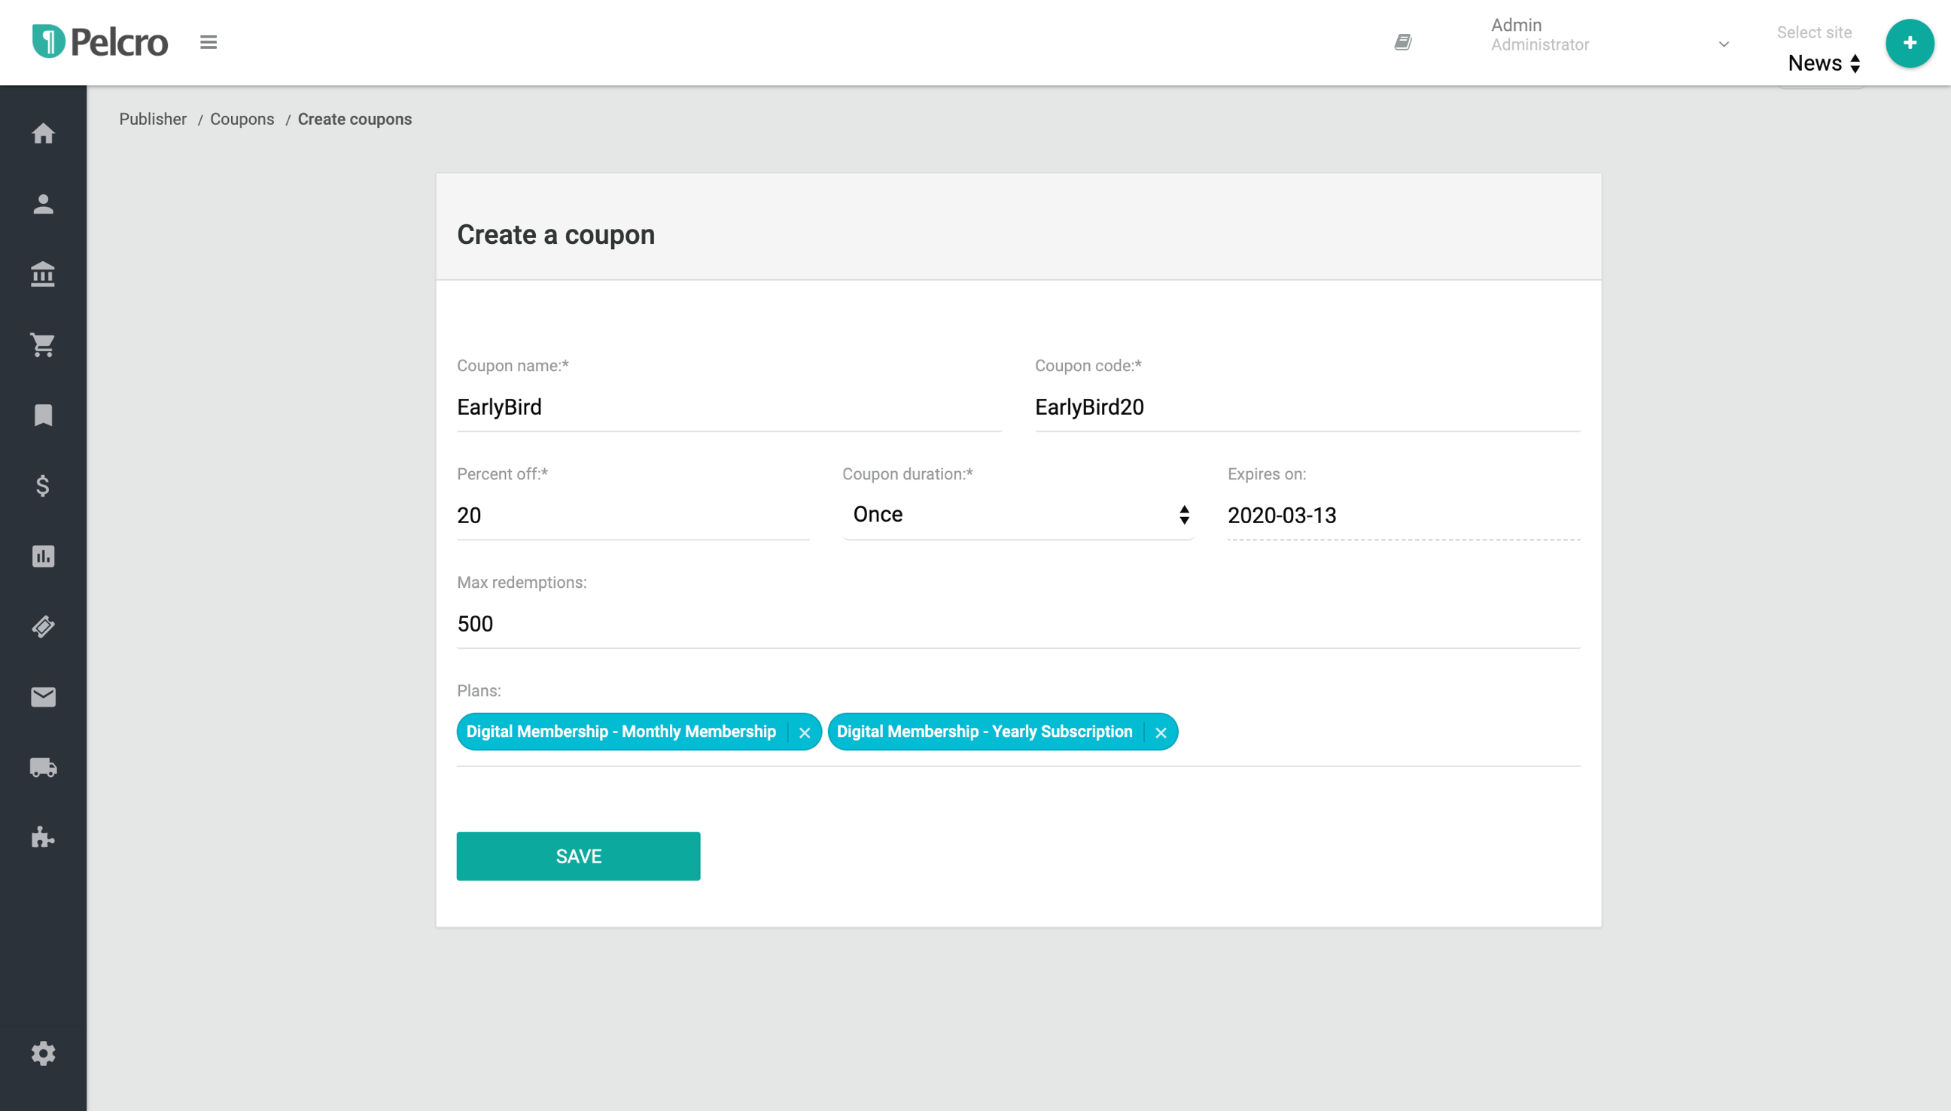Open the puzzle piece integrations icon
Image resolution: width=1951 pixels, height=1114 pixels.
(43, 838)
